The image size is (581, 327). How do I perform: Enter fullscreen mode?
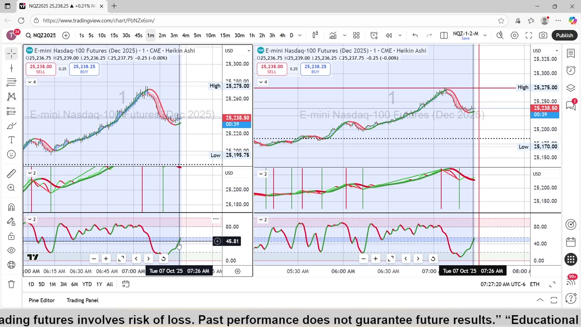click(529, 35)
